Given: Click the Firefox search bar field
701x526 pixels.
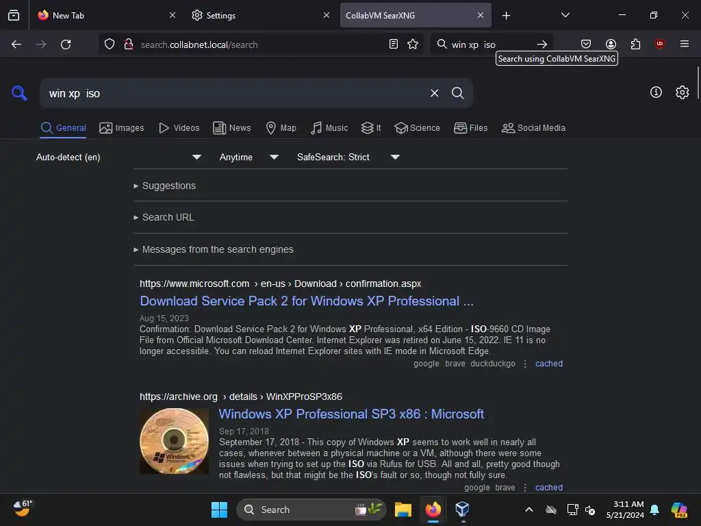Looking at the screenshot, I should [x=491, y=45].
